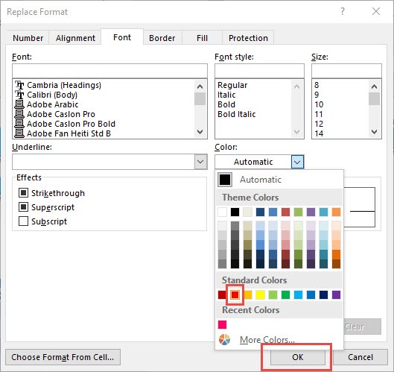Click size list scroll down arrow

[374, 132]
